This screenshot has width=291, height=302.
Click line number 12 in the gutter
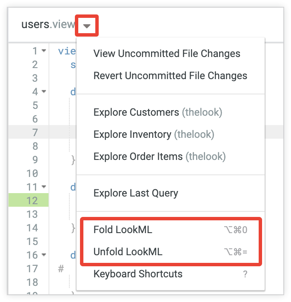[32, 201]
